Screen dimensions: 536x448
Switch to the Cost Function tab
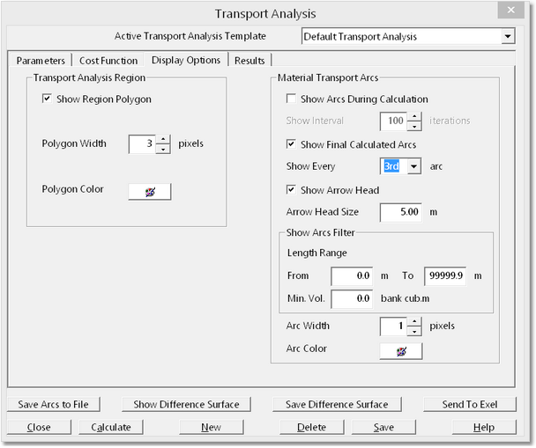[x=108, y=61]
